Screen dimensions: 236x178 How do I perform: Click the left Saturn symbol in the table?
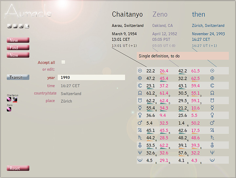click(x=140, y=138)
